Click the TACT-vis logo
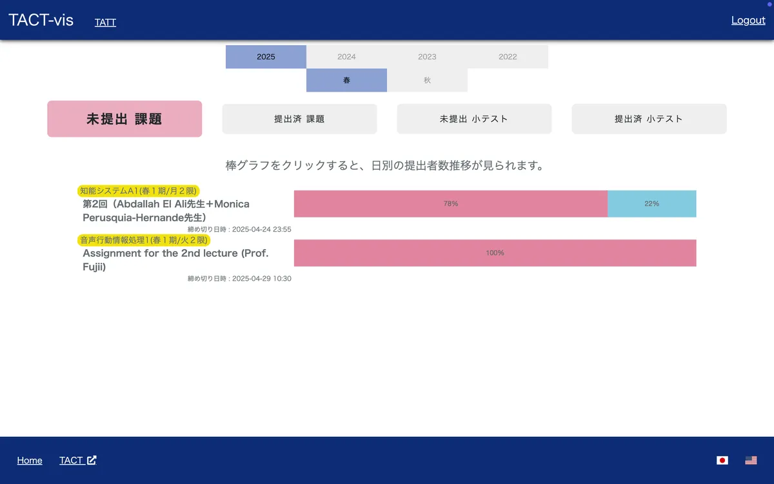This screenshot has height=484, width=774. (40, 20)
